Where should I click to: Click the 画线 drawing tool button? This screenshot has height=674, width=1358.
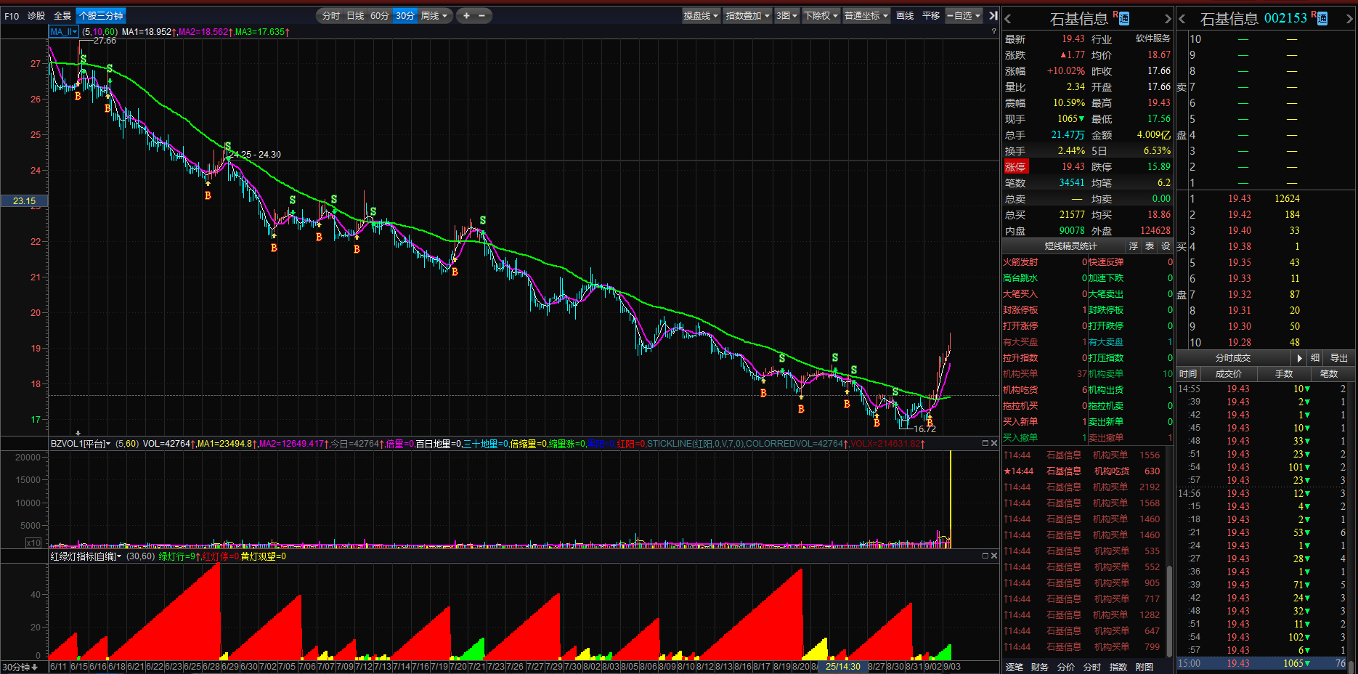pyautogui.click(x=905, y=15)
